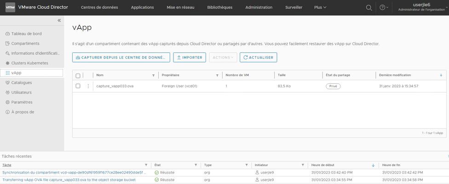This screenshot has height=184, width=449.
Task: Sort by Dernière modification arrow
Action: coord(441,75)
